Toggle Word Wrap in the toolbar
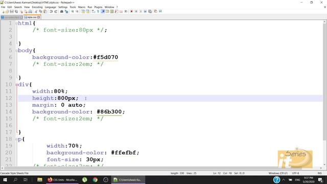 tap(93, 11)
